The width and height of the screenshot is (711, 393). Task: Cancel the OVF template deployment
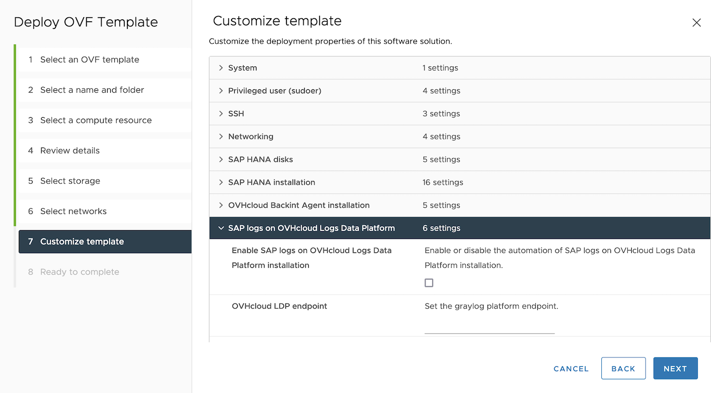tap(570, 369)
